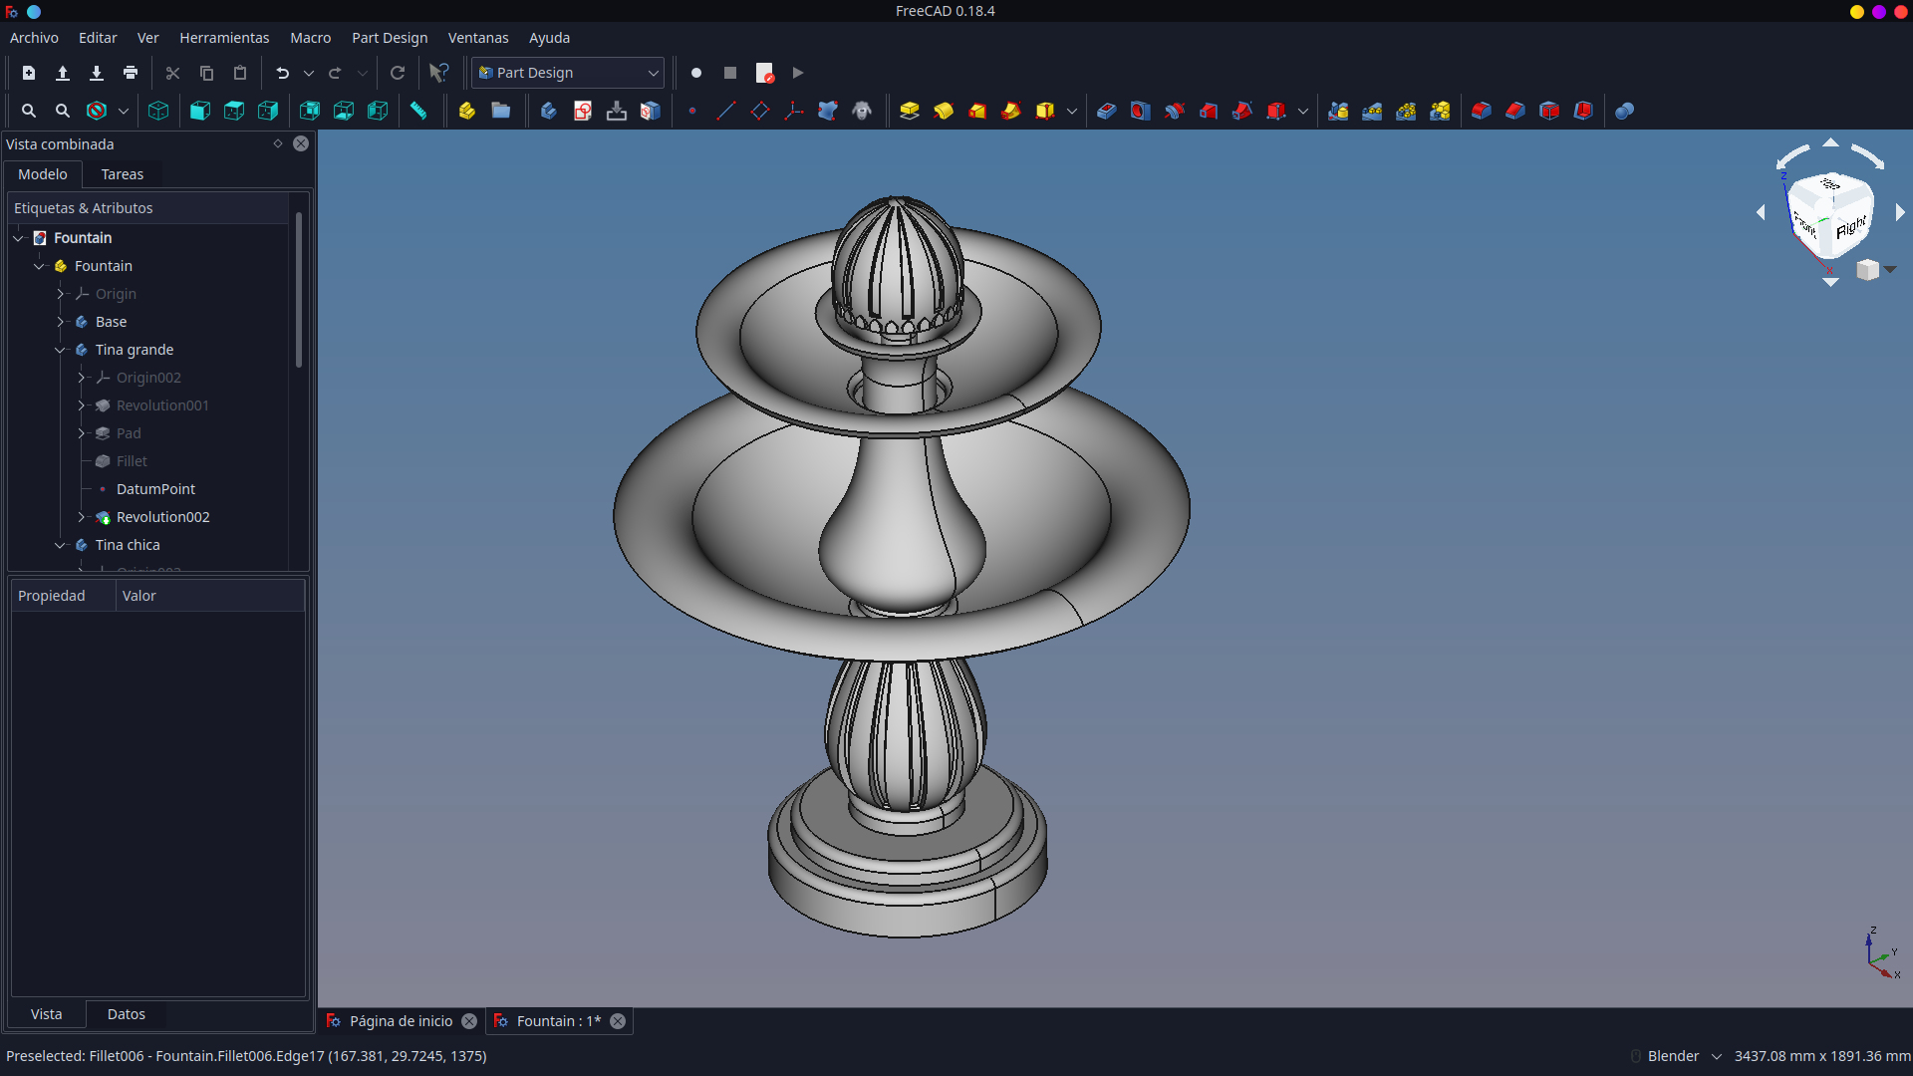The width and height of the screenshot is (1913, 1076).
Task: Click the Boolean operation icon
Action: coord(1624,111)
